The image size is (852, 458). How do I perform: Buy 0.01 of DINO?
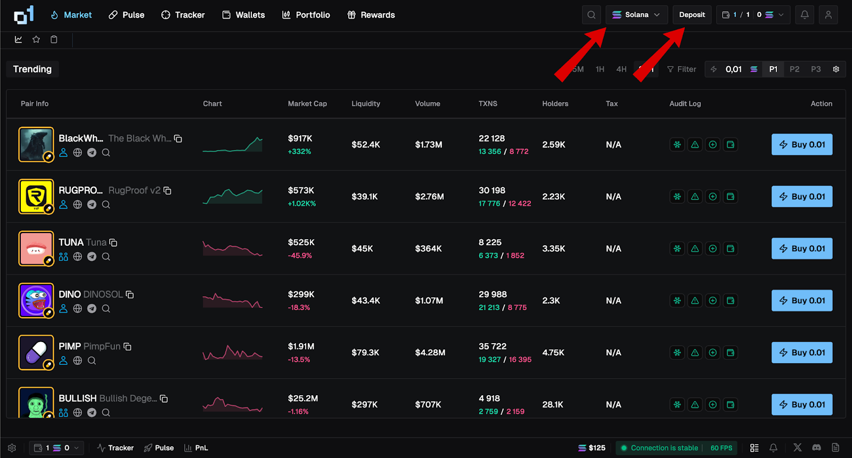tap(802, 301)
